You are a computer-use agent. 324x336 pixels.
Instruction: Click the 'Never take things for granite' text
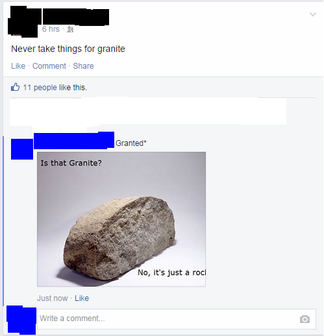tap(68, 49)
